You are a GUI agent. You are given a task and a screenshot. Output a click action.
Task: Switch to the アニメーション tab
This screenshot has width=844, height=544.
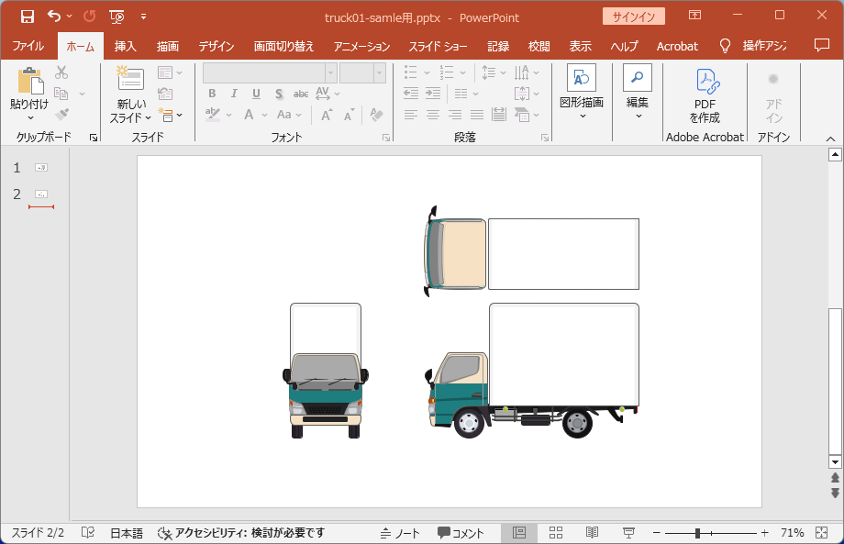point(361,46)
